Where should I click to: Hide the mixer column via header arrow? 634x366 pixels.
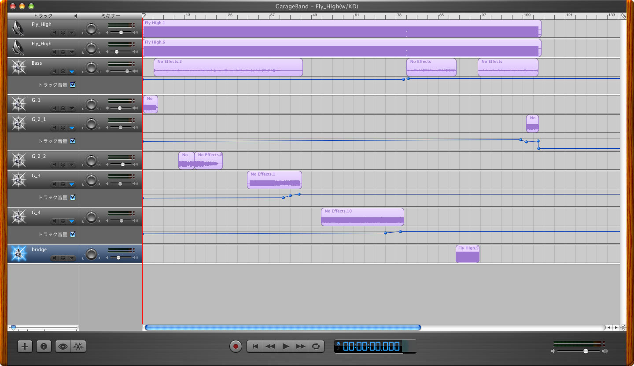click(75, 16)
